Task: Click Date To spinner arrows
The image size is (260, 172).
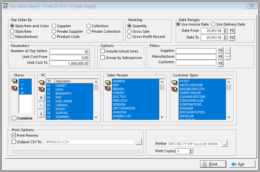Action: (225, 38)
